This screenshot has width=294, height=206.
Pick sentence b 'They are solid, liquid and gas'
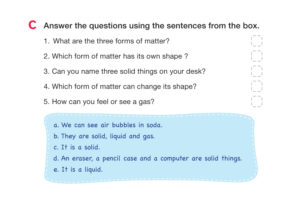[104, 136]
